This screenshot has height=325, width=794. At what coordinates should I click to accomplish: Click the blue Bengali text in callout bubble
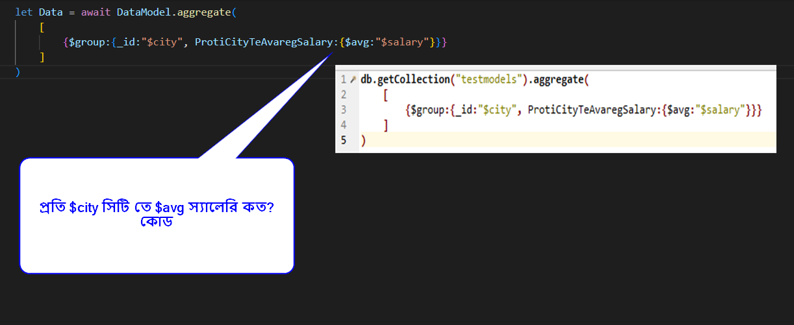coord(157,209)
